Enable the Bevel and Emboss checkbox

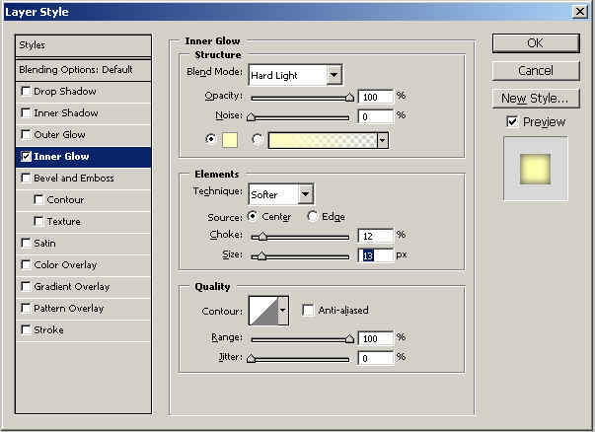[26, 178]
